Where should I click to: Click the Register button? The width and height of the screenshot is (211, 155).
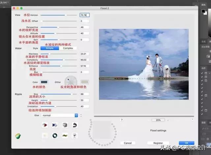(x=158, y=143)
